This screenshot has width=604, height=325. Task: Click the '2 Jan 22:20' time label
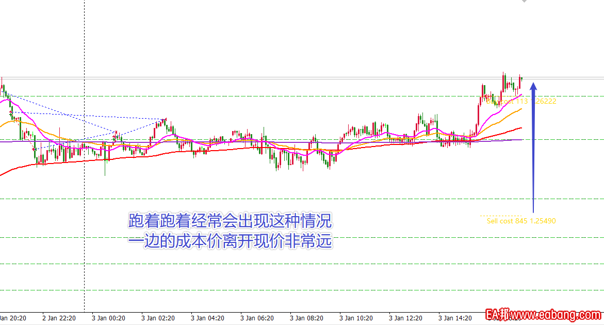[x=59, y=318]
